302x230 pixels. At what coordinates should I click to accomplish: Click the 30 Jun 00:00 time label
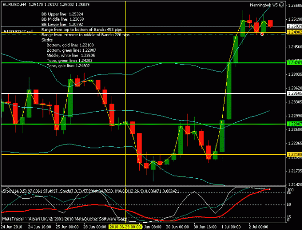click(x=177, y=227)
